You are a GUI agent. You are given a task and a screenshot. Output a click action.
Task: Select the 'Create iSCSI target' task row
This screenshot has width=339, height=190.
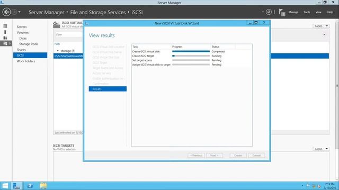[x=192, y=56]
